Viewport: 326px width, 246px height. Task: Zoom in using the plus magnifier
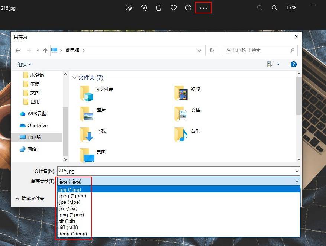point(274,8)
